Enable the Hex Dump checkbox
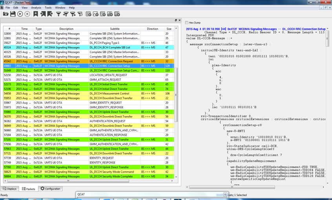The image size is (332, 200). (x=186, y=22)
